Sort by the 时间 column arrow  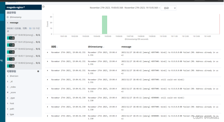pyautogui.click(x=57, y=47)
